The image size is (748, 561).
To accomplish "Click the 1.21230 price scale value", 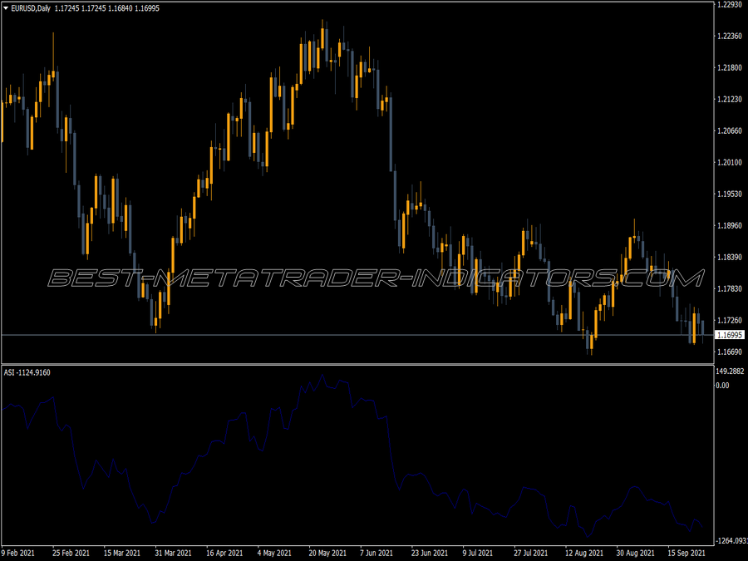I will tap(730, 99).
